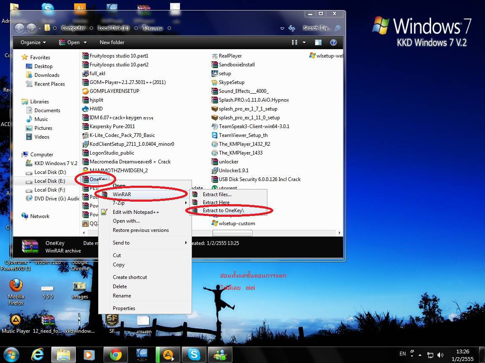The height and width of the screenshot is (363, 485).
Task: Open the change view options dropdown arrow
Action: (x=304, y=42)
